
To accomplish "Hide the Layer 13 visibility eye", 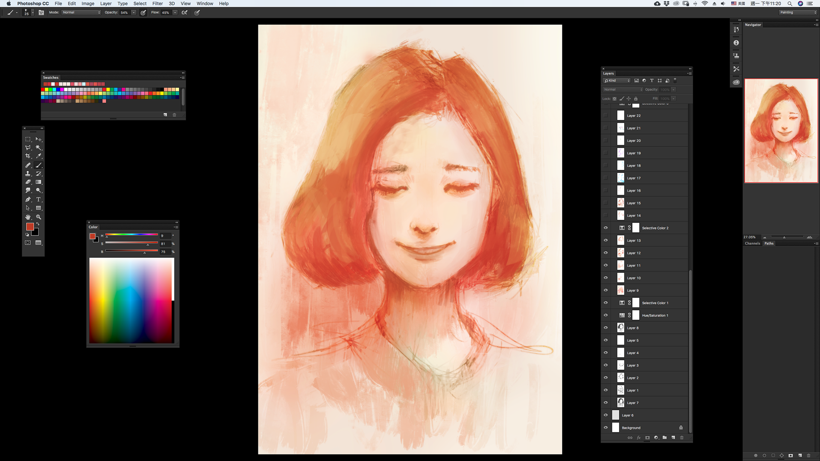I will coord(606,240).
